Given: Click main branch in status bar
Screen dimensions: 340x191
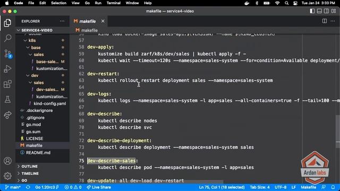Looking at the screenshot, I should (x=13, y=187).
